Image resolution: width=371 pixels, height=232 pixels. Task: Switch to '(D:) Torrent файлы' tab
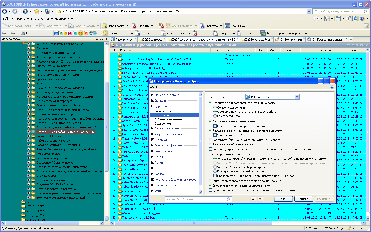(x=257, y=40)
